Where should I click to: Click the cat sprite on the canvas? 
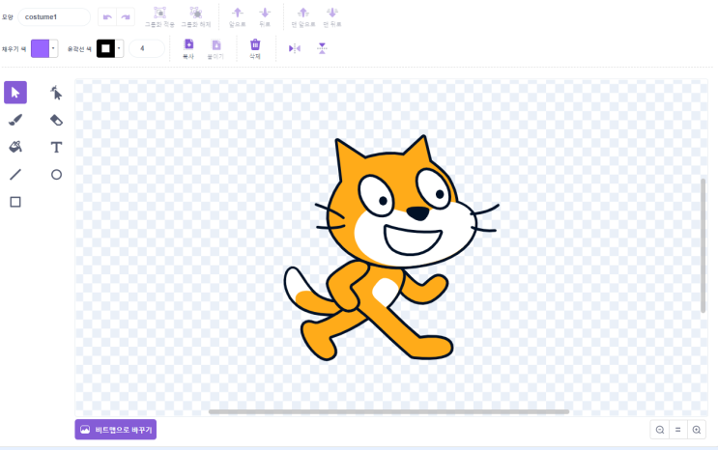point(391,249)
